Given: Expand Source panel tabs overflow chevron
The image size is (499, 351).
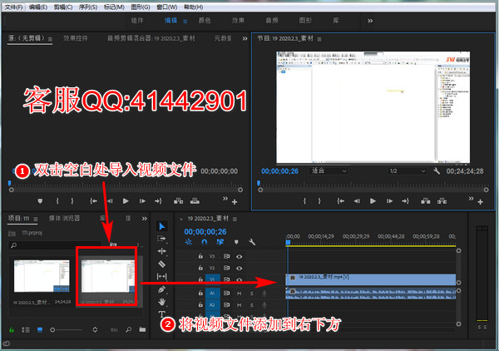Looking at the screenshot, I should pyautogui.click(x=245, y=38).
